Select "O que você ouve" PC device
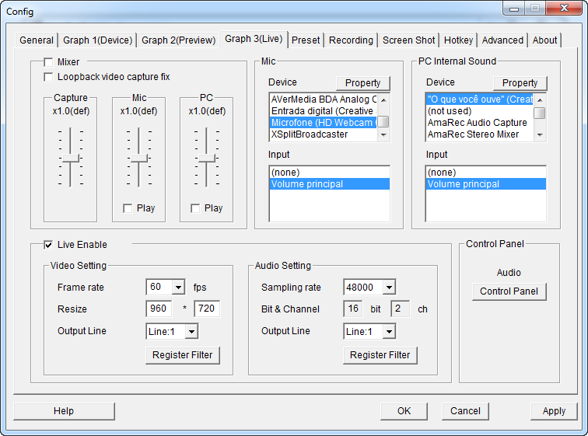This screenshot has width=588, height=436. click(480, 99)
